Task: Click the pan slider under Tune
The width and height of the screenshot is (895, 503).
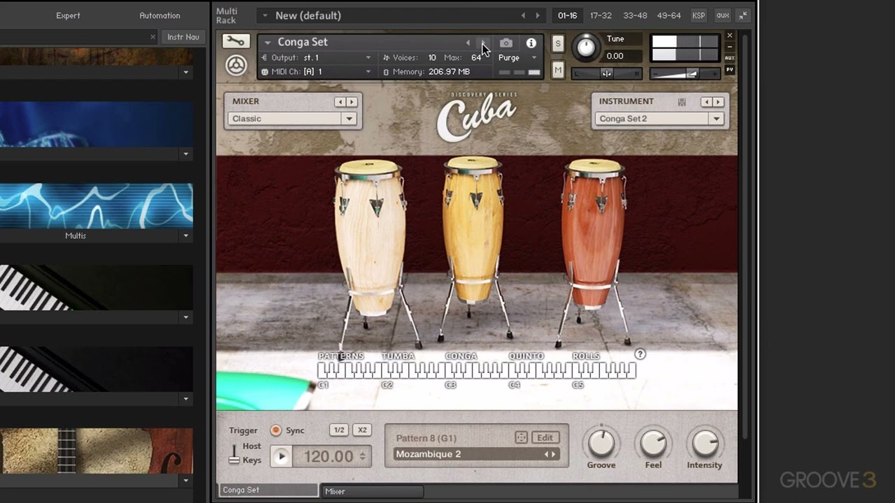Action: [x=606, y=73]
